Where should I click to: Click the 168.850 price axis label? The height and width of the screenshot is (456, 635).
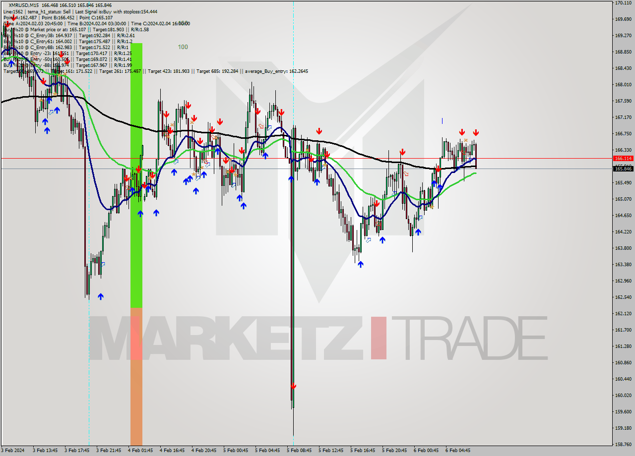click(x=623, y=52)
